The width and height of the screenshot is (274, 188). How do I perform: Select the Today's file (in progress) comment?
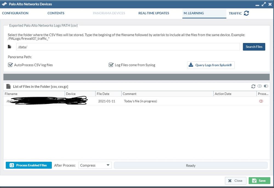(140, 101)
